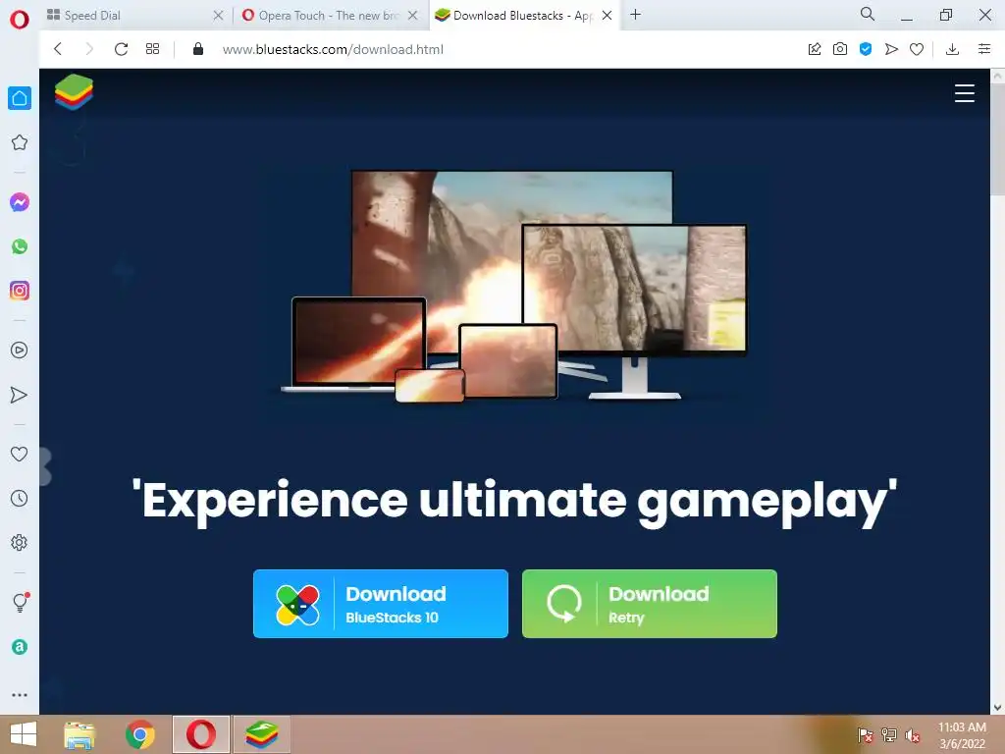
Task: Reload the BlueStacks download page
Action: (x=121, y=49)
